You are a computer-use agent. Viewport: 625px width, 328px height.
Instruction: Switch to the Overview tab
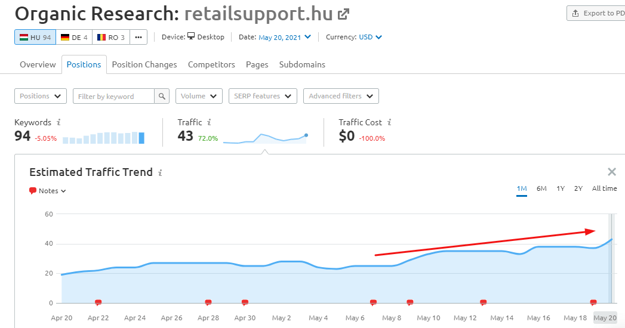[38, 64]
